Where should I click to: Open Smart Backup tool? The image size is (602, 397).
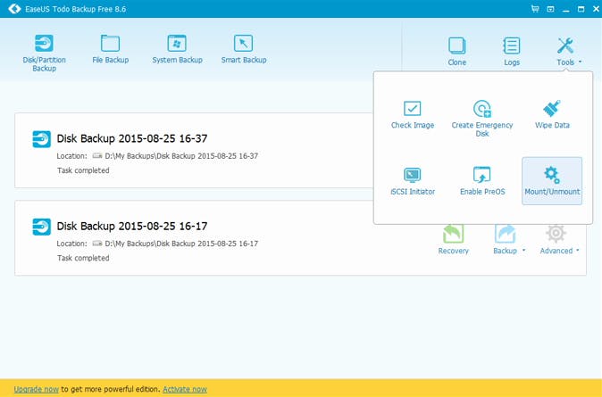click(x=244, y=49)
